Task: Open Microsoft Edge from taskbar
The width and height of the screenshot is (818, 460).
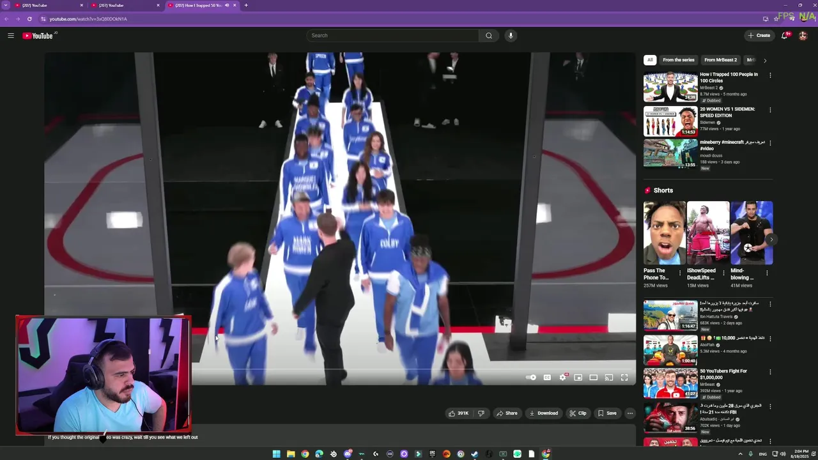Action: pyautogui.click(x=319, y=454)
